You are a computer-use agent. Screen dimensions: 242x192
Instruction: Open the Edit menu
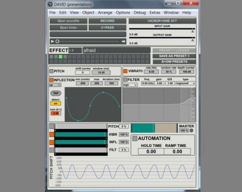point(63,13)
